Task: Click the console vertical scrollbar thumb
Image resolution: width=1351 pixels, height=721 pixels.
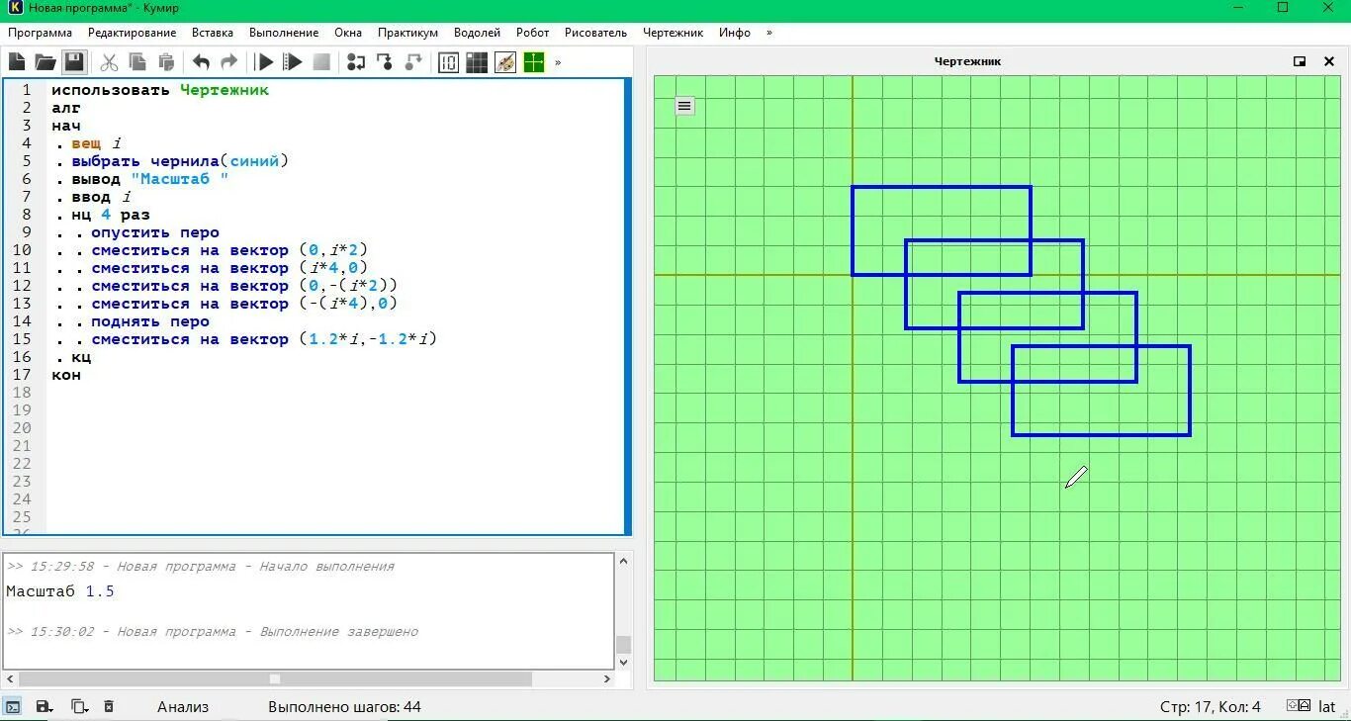Action: point(623,645)
